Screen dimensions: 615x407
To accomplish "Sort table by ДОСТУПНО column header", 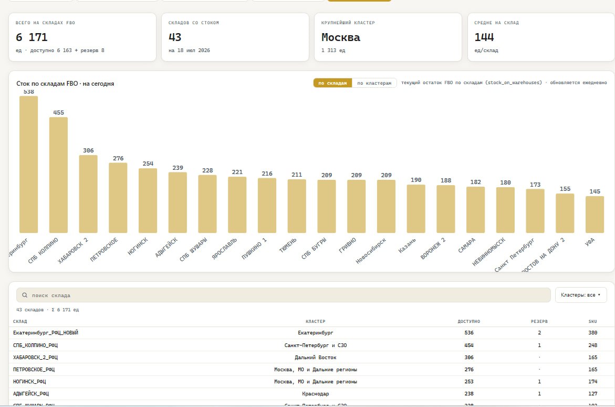I will click(x=468, y=321).
